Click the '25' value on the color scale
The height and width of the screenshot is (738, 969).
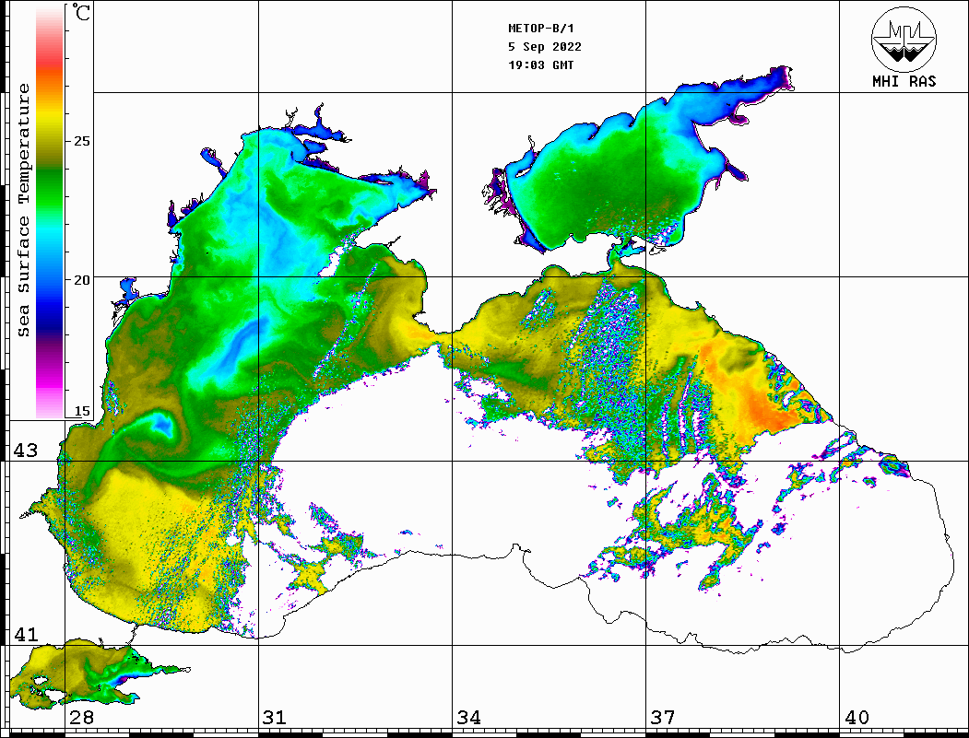pyautogui.click(x=81, y=141)
